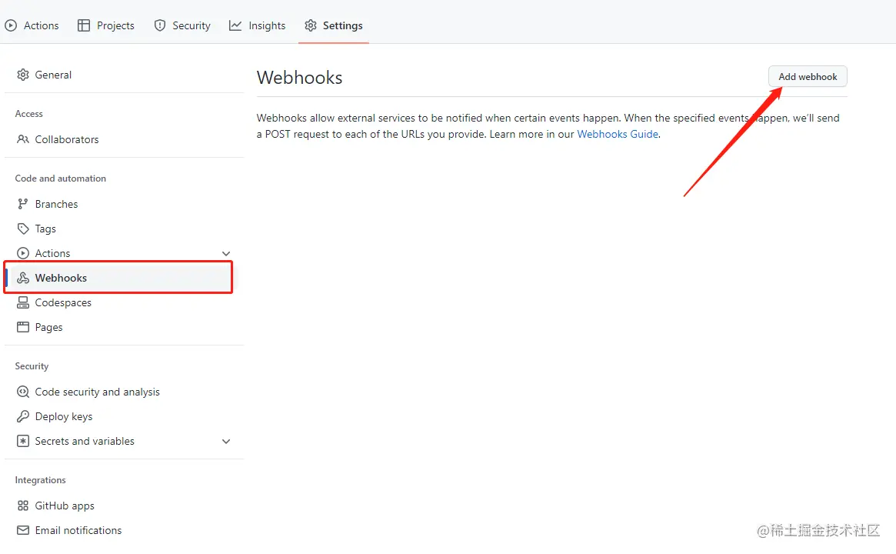Click the Code security and analysis scan icon
The width and height of the screenshot is (896, 554).
(x=23, y=392)
